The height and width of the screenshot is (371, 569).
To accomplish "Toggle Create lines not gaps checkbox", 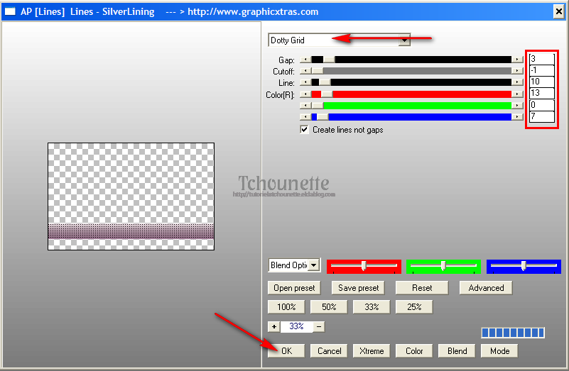I will pyautogui.click(x=305, y=130).
